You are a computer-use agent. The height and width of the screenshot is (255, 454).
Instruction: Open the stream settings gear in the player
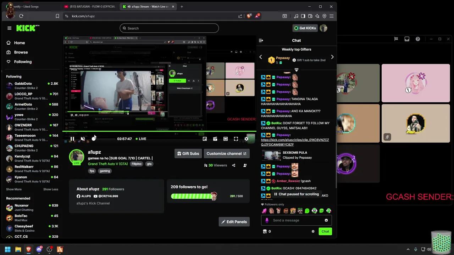pyautogui.click(x=246, y=138)
